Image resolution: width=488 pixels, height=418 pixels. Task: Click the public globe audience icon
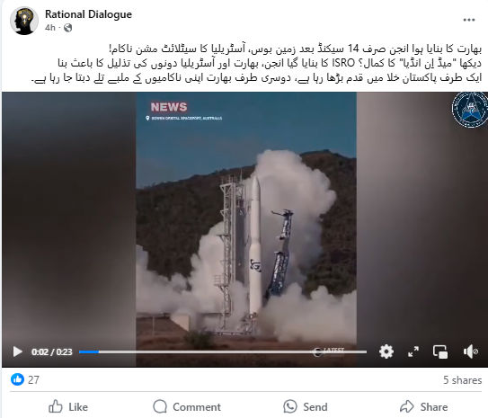[x=67, y=28]
